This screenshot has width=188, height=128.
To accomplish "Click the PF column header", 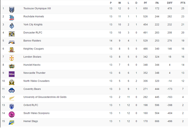I will pyautogui.click(x=145, y=3).
